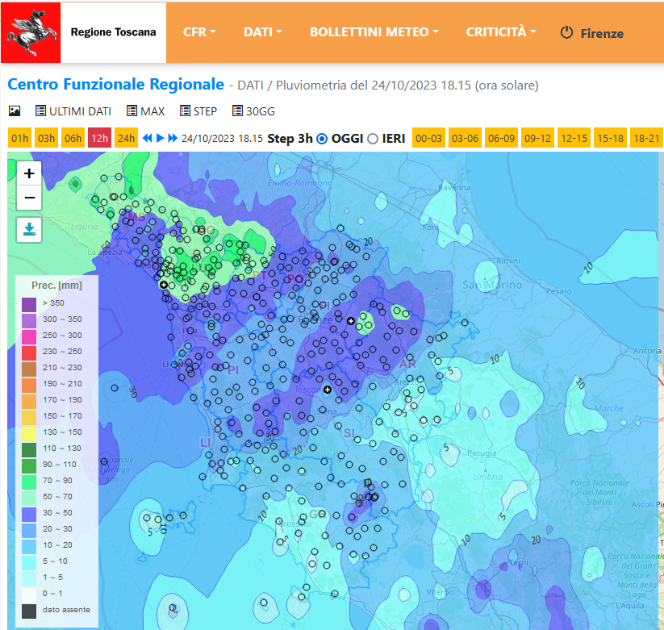Click the map download icon

(29, 230)
